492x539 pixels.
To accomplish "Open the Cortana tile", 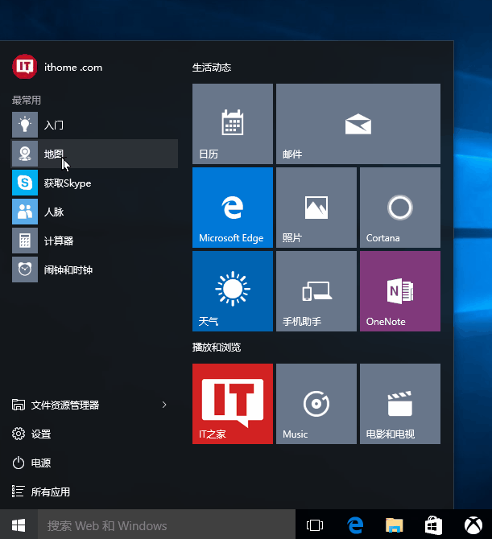I will click(399, 208).
